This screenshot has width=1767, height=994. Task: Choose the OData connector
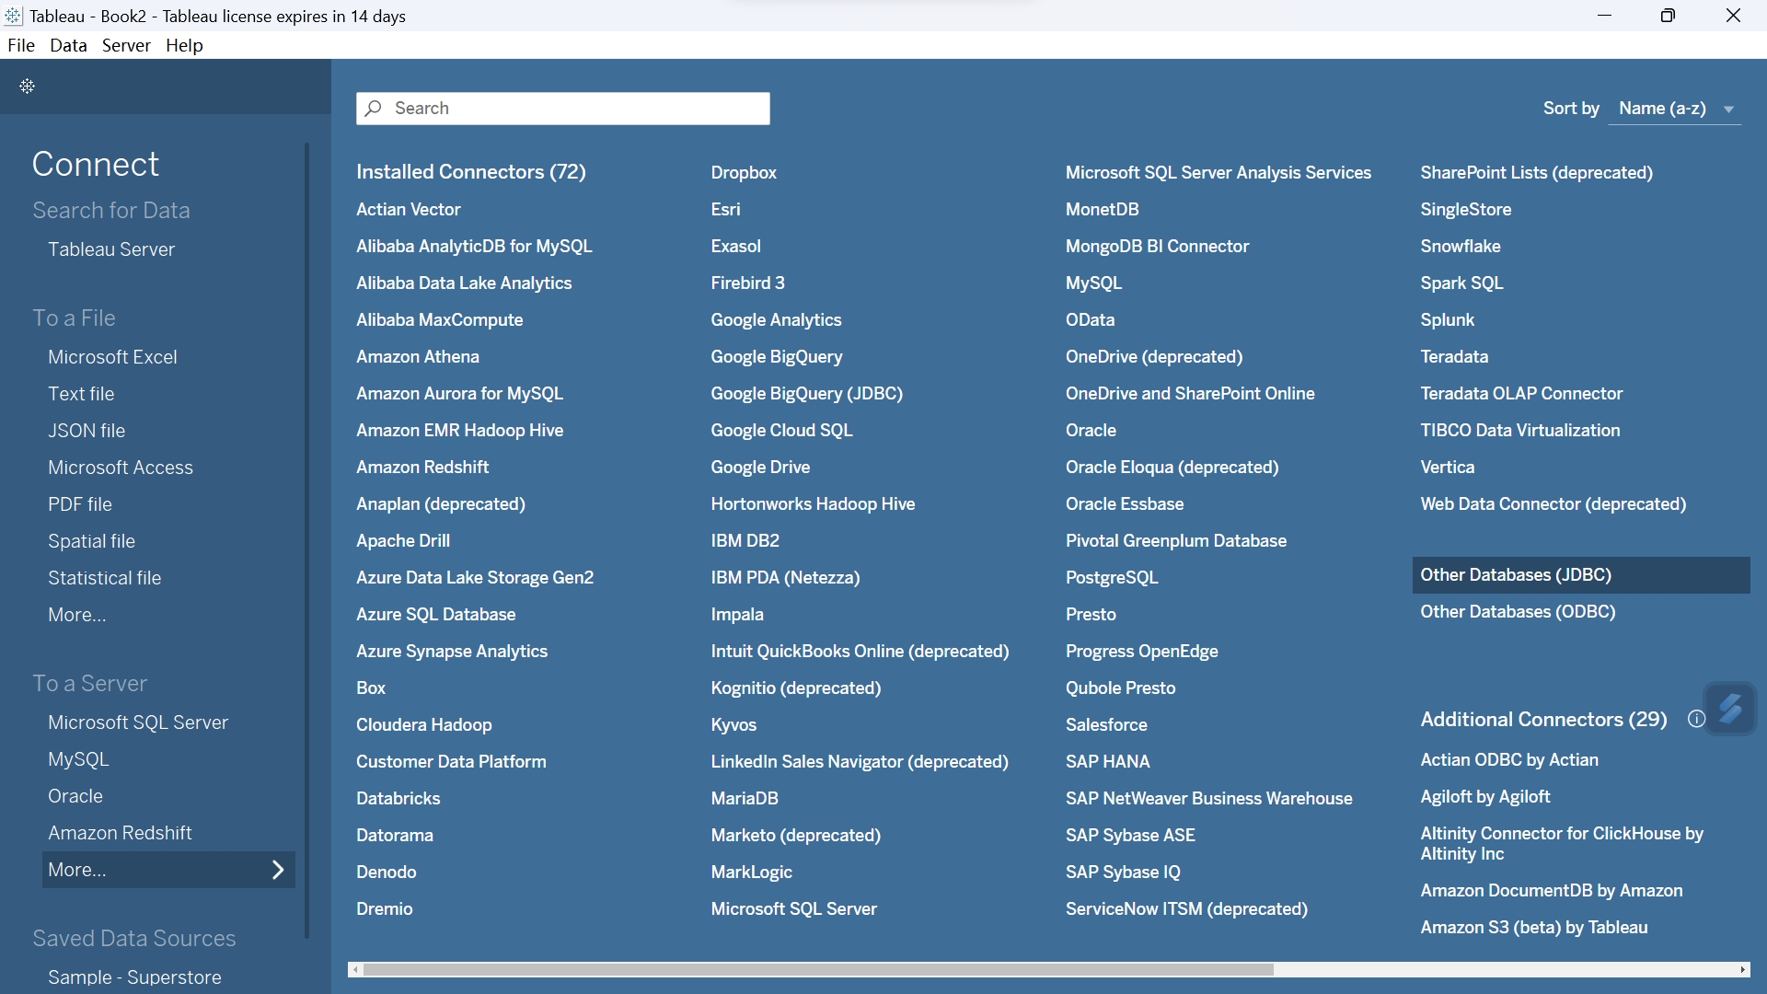point(1090,320)
